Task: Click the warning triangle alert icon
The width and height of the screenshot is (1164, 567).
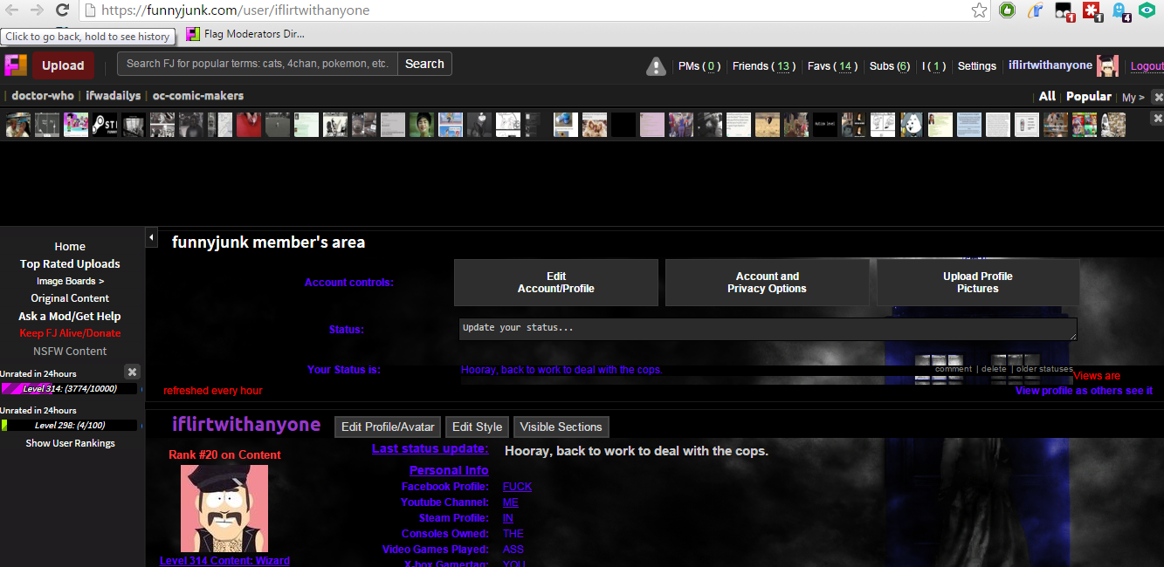Action: pyautogui.click(x=656, y=66)
